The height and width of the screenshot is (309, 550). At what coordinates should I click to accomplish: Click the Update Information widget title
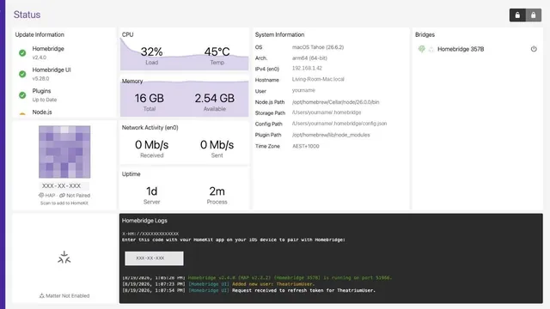pyautogui.click(x=40, y=34)
